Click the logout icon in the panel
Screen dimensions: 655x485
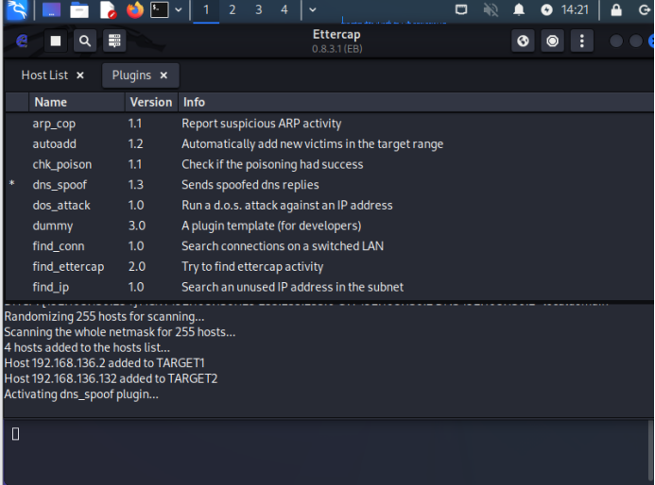point(645,9)
